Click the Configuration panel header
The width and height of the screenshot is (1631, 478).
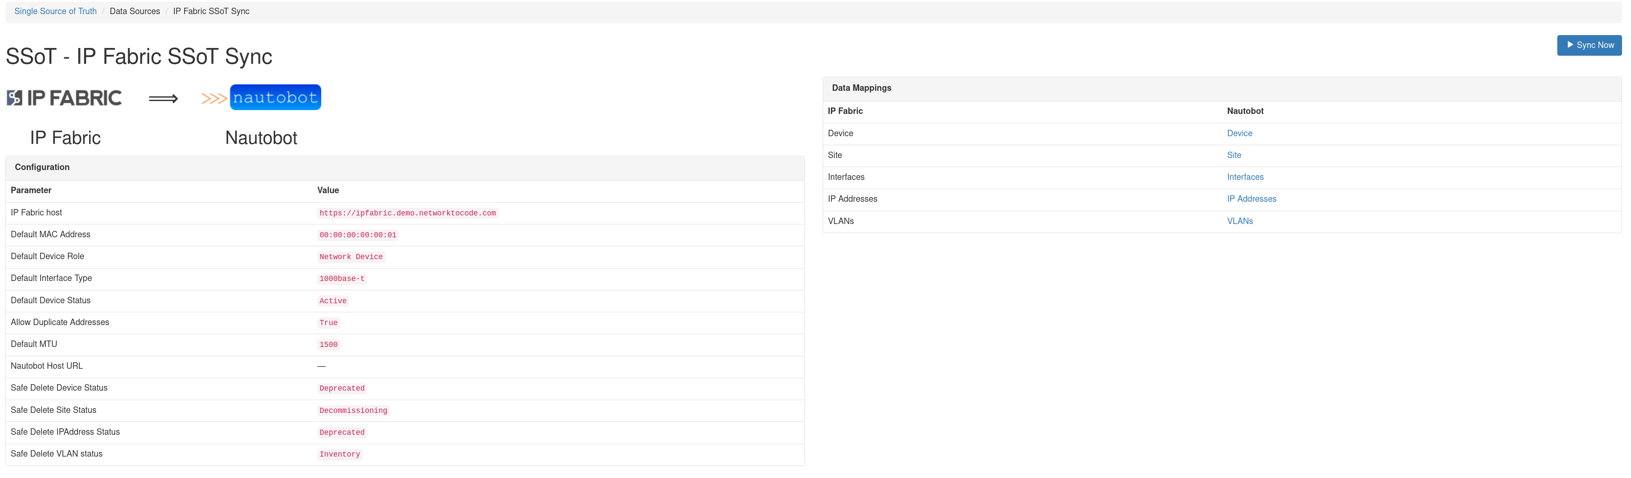click(42, 167)
